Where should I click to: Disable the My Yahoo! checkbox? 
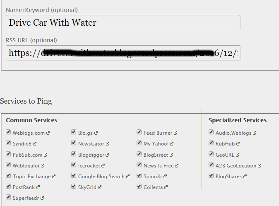pyautogui.click(x=139, y=143)
